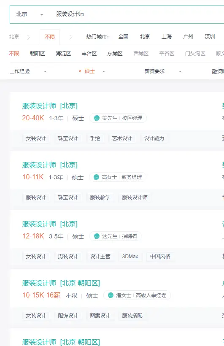Click 设计能力 tag in first job card
224x346 pixels.
154,138
